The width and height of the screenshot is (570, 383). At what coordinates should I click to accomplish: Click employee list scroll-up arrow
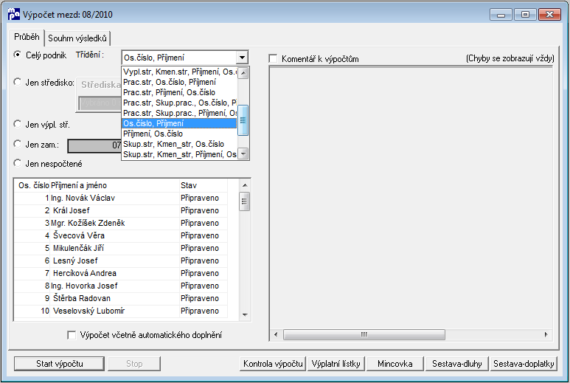[x=245, y=185]
